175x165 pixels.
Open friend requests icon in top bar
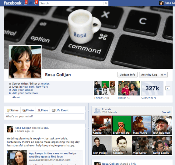[26, 3]
